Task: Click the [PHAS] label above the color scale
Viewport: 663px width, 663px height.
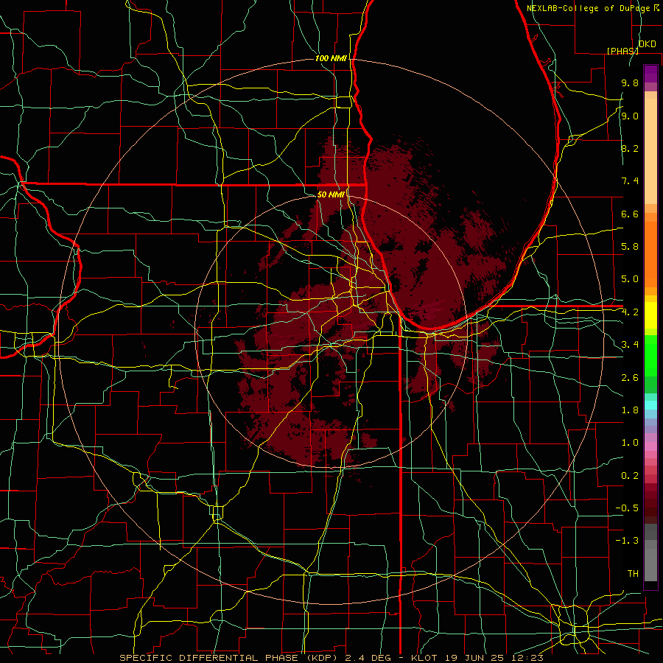Action: coord(622,51)
